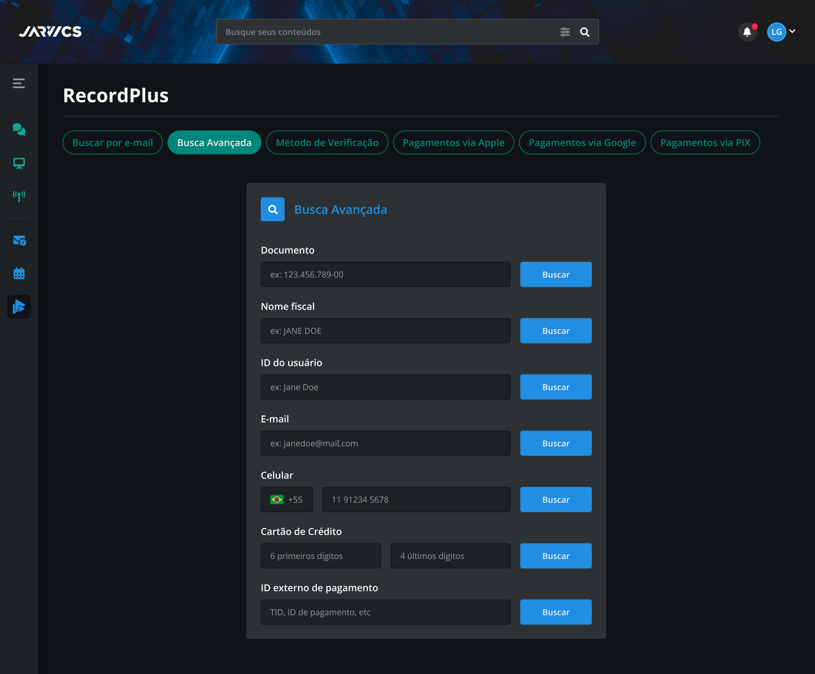815x674 pixels.
Task: Focus the Celular phone number field
Action: [416, 500]
